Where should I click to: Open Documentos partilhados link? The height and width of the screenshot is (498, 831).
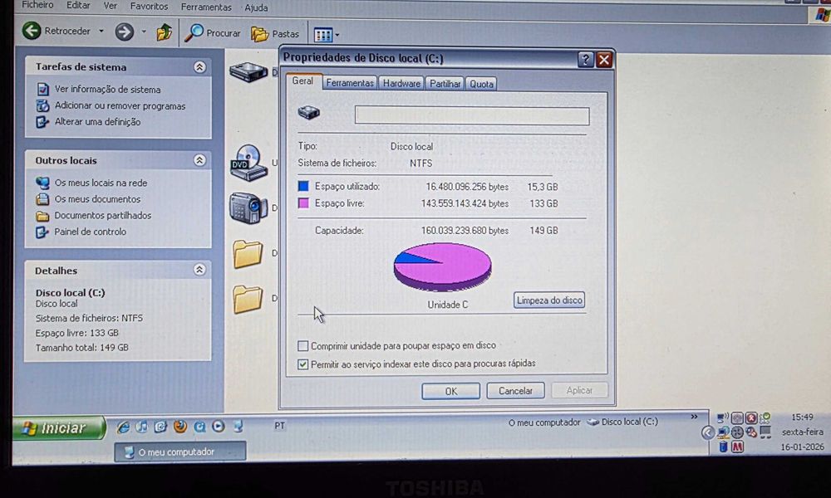click(x=103, y=216)
